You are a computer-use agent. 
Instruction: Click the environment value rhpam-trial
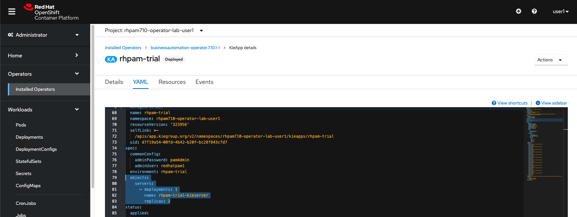coord(174,172)
